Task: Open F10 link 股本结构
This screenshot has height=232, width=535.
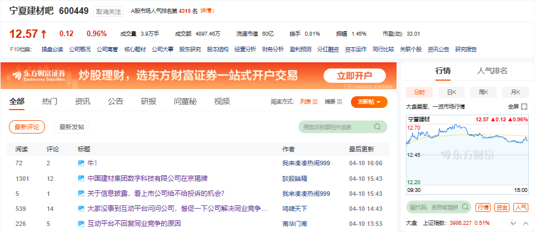Action: [x=217, y=50]
